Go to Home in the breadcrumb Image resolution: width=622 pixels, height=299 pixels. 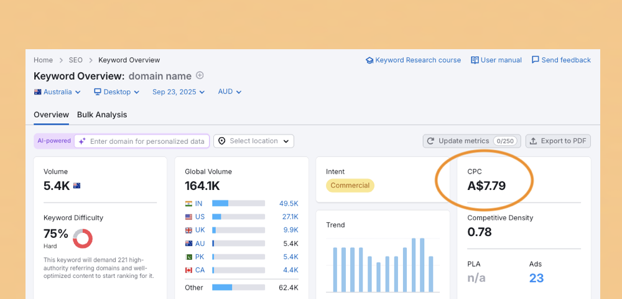coord(43,60)
